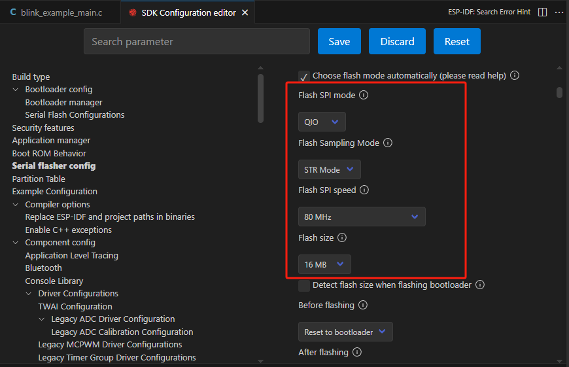
Task: Close the SDK Configuration editor tab
Action: click(x=245, y=12)
